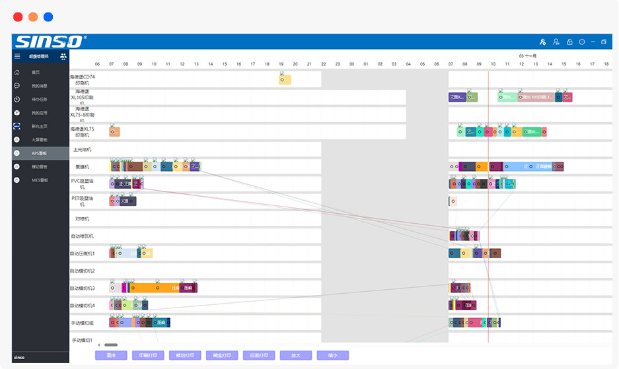The width and height of the screenshot is (619, 369).
Task: Click the user group icon in sidebar header
Action: tap(63, 57)
